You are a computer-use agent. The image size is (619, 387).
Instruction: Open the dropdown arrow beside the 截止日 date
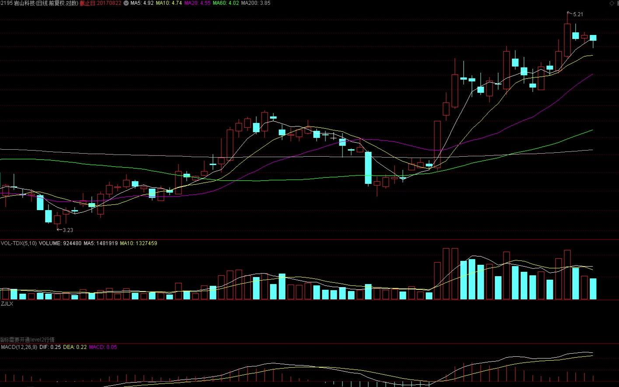126,3
